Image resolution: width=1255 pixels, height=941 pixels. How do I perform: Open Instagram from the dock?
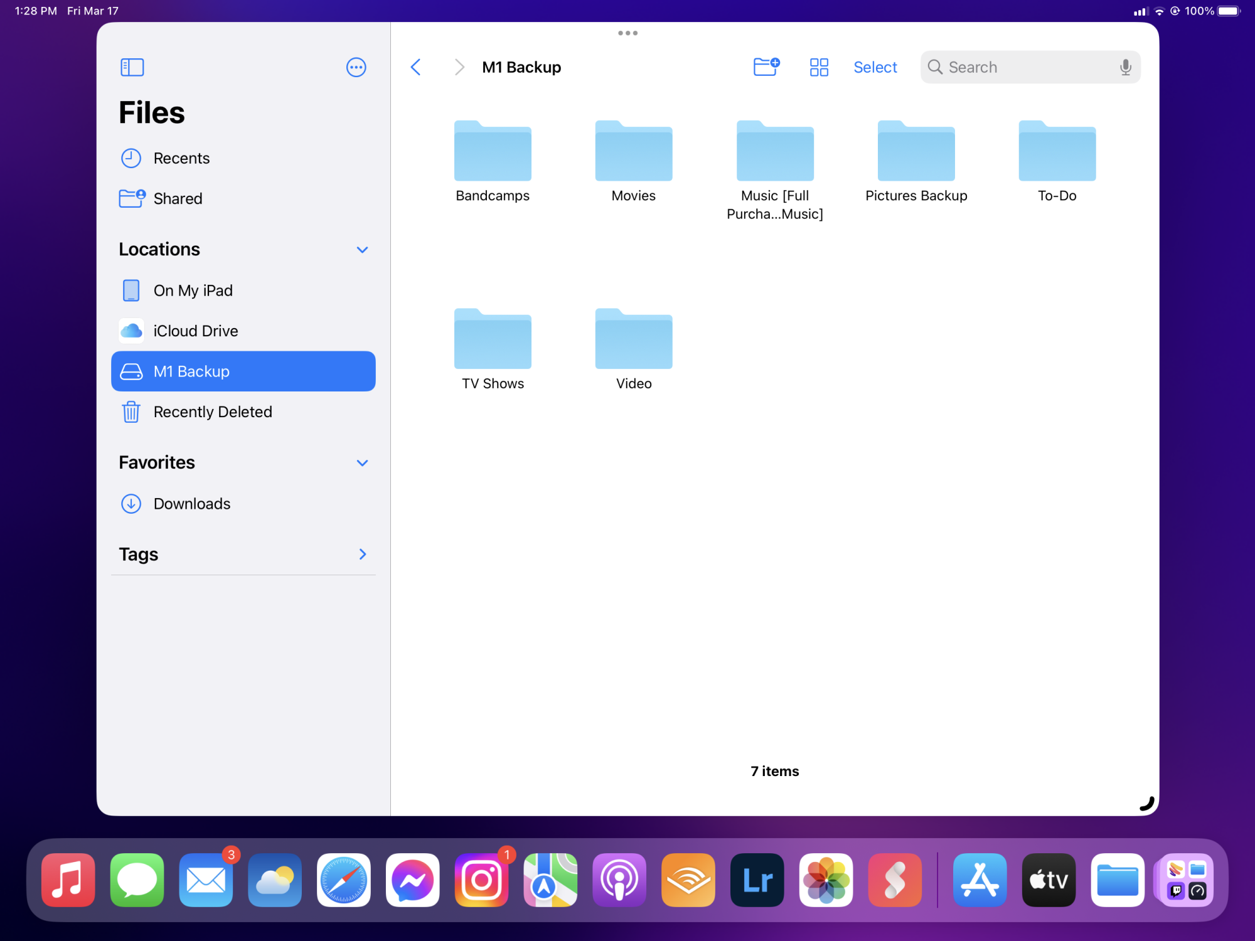483,880
